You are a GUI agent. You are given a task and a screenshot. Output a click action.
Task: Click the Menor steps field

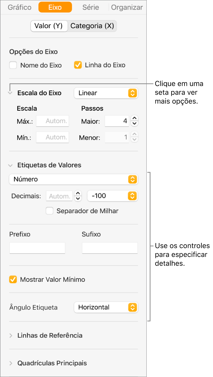click(117, 137)
